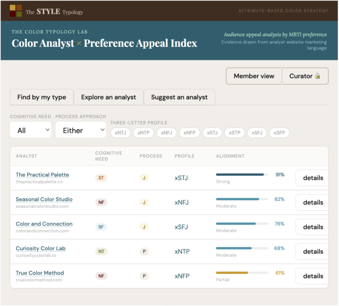
Task: Click the Style Typology four-square logo
Action: (x=16, y=11)
